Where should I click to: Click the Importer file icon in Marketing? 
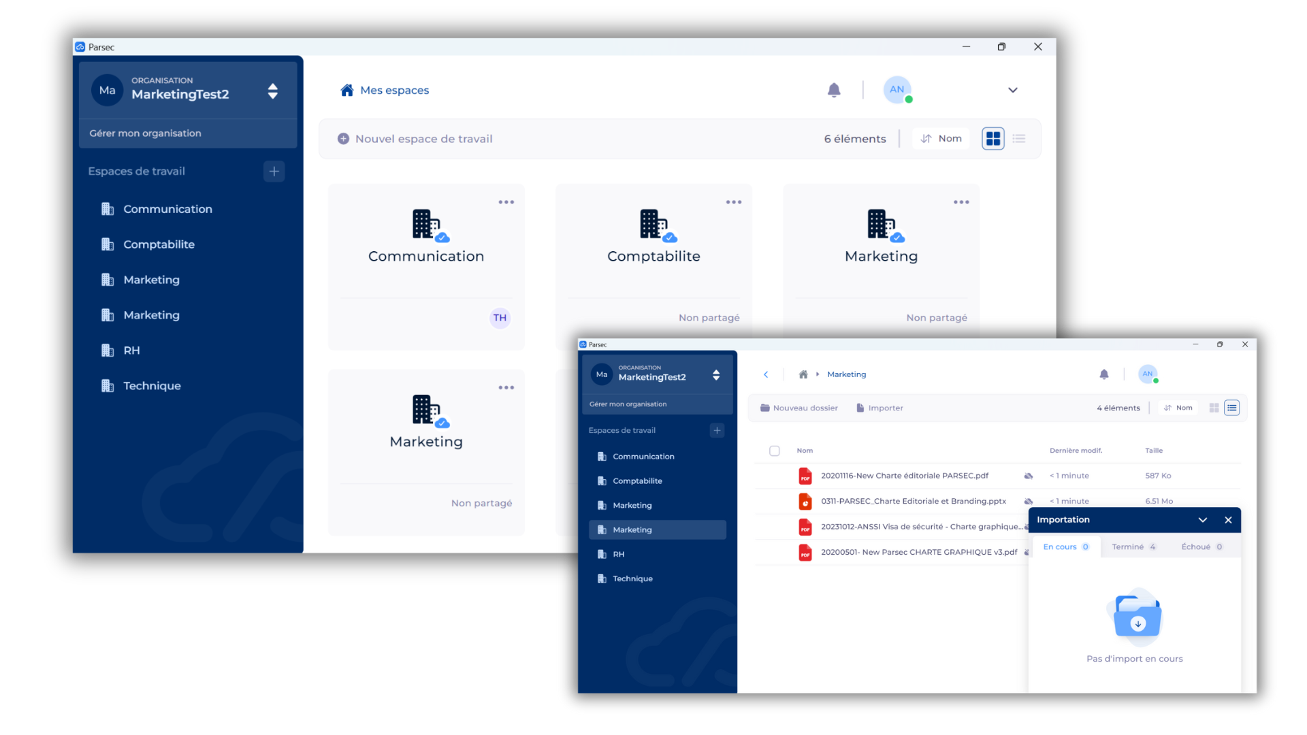859,408
